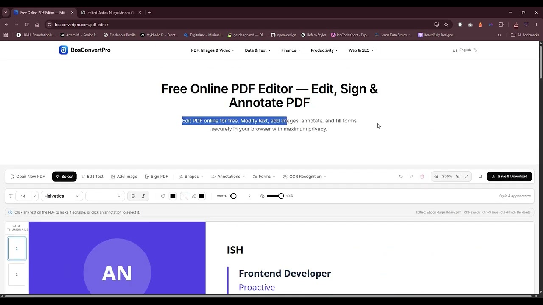Open the tab search dropdown in Chrome

[6, 12]
